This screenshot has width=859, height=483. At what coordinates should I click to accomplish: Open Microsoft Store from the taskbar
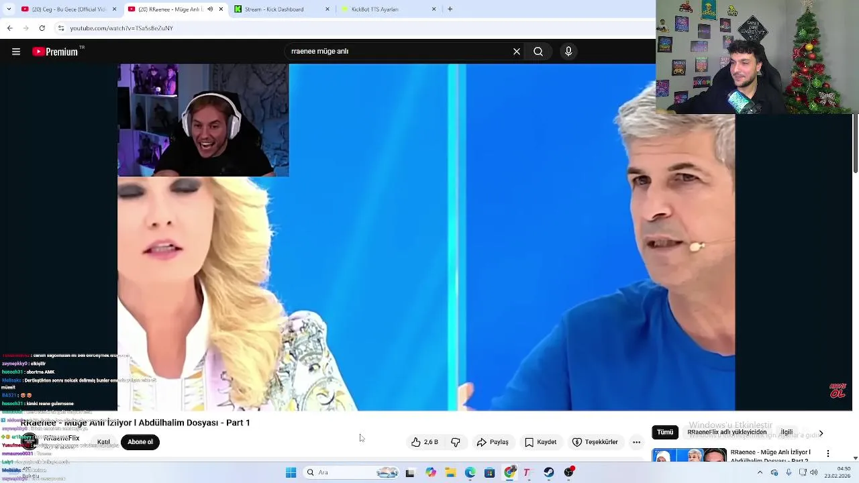[x=489, y=473]
